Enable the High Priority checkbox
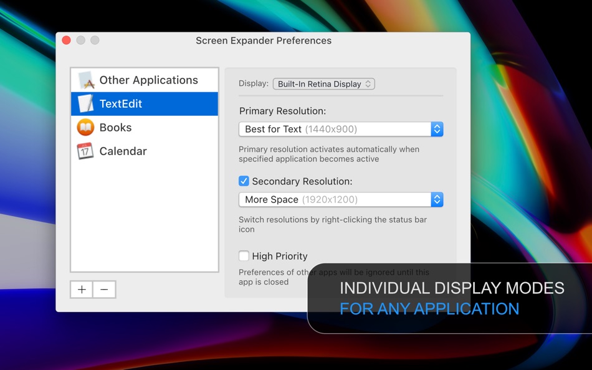The image size is (592, 370). pyautogui.click(x=244, y=256)
